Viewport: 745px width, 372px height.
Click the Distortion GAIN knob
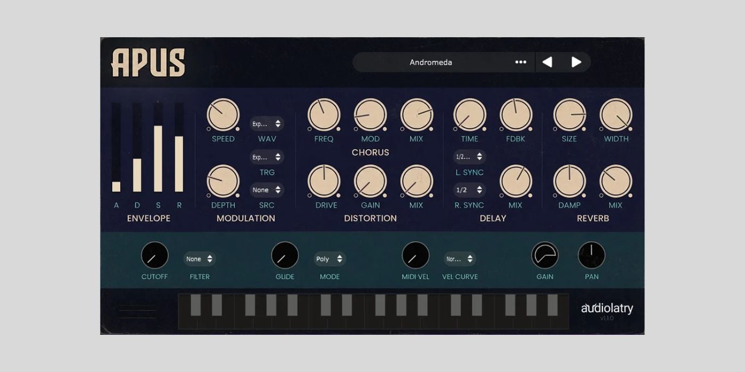pyautogui.click(x=370, y=181)
